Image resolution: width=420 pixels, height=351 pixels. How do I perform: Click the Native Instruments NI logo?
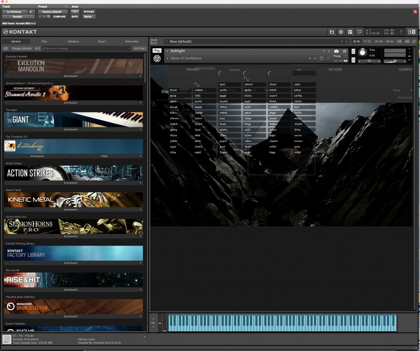(412, 32)
